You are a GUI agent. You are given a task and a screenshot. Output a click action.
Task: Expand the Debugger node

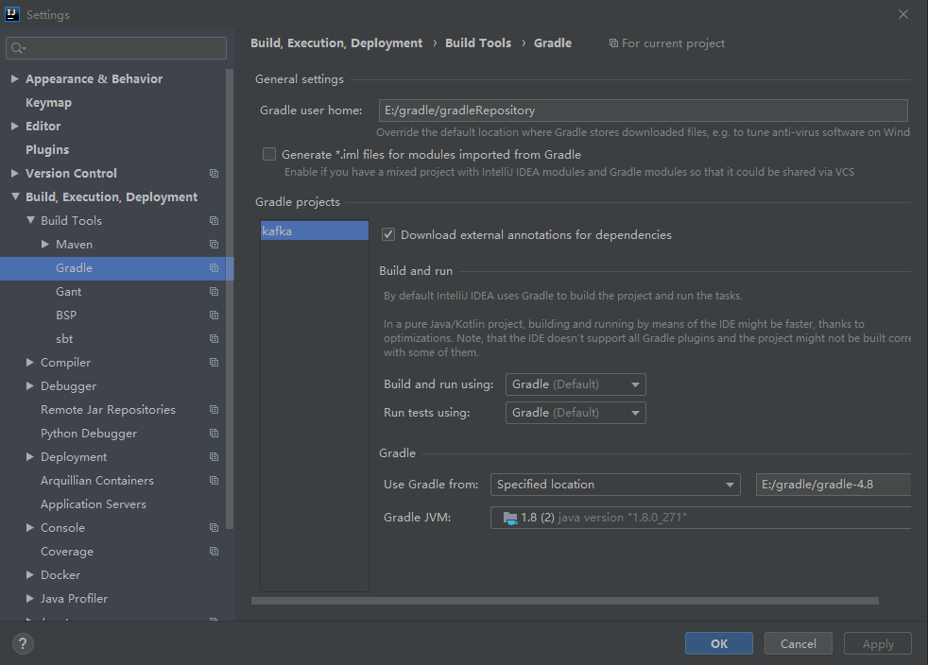[x=30, y=385]
